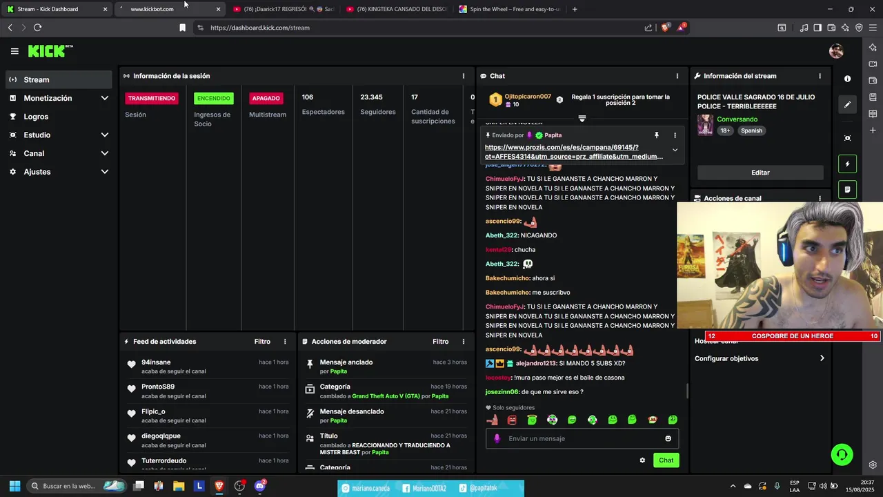
Task: Click the purple microphone icon in chat
Action: coord(497,438)
